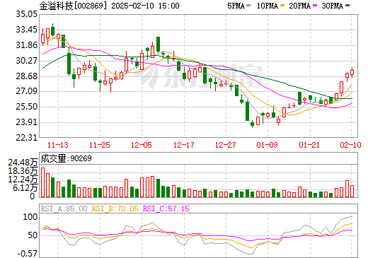Screen dimensions: 368x258
Task: Click the 33.45 price axis label
Action: pos(26,30)
